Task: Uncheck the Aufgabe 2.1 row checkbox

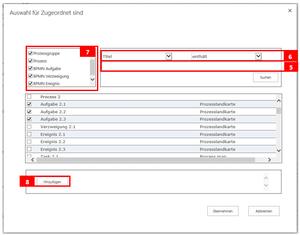Action: 29,104
